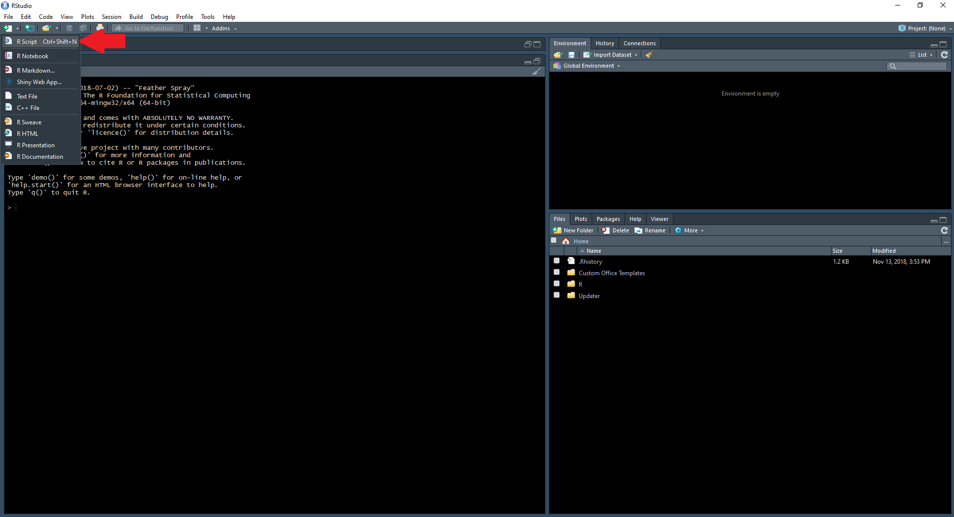Clear the environment with the broom icon
954x517 pixels.
coord(649,55)
